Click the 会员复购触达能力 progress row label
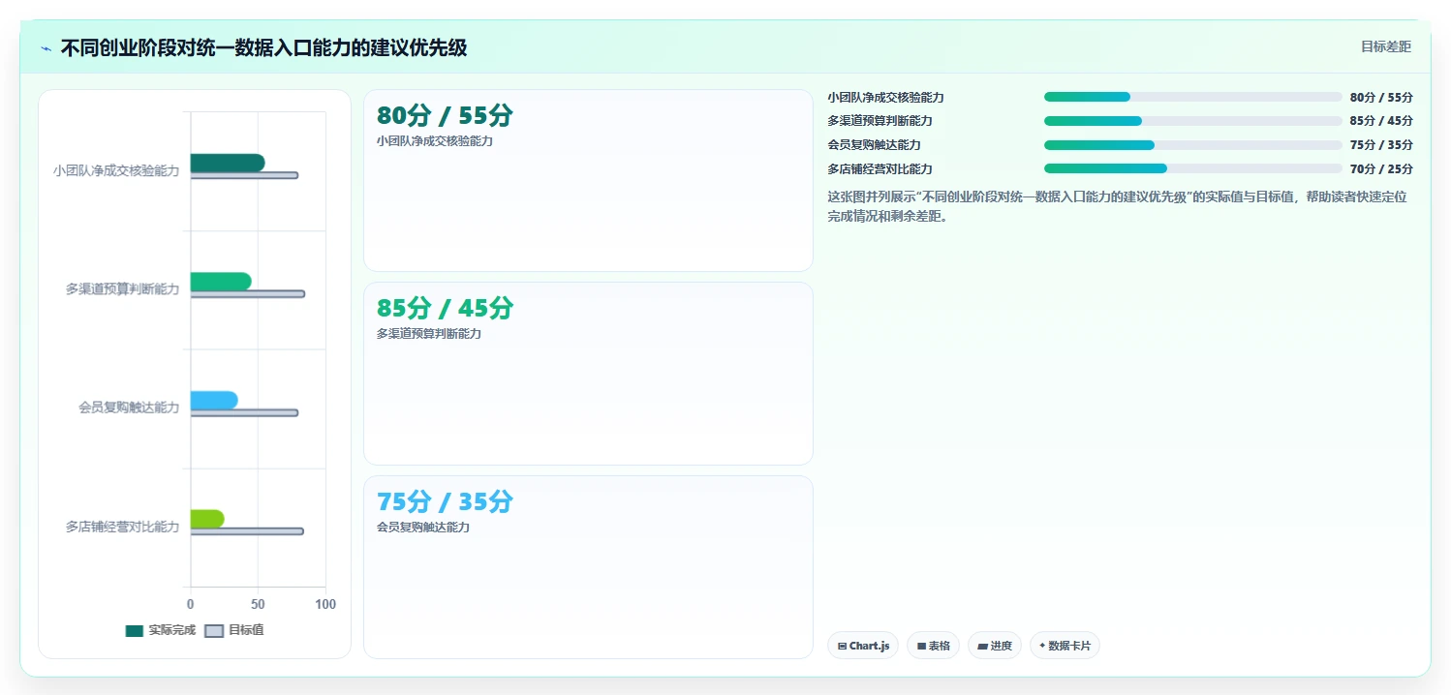The image size is (1451, 695). (x=874, y=145)
